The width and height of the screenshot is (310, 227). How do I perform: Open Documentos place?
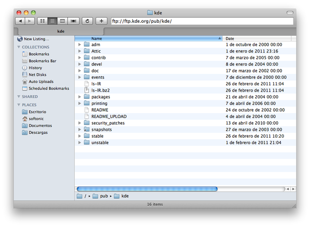[37, 126]
